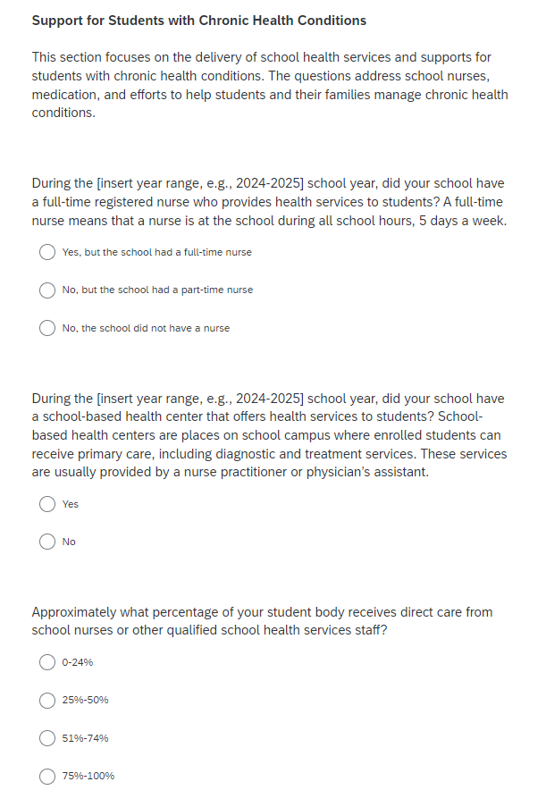Click the 'This section focuses on' introduction paragraph

click(269, 85)
